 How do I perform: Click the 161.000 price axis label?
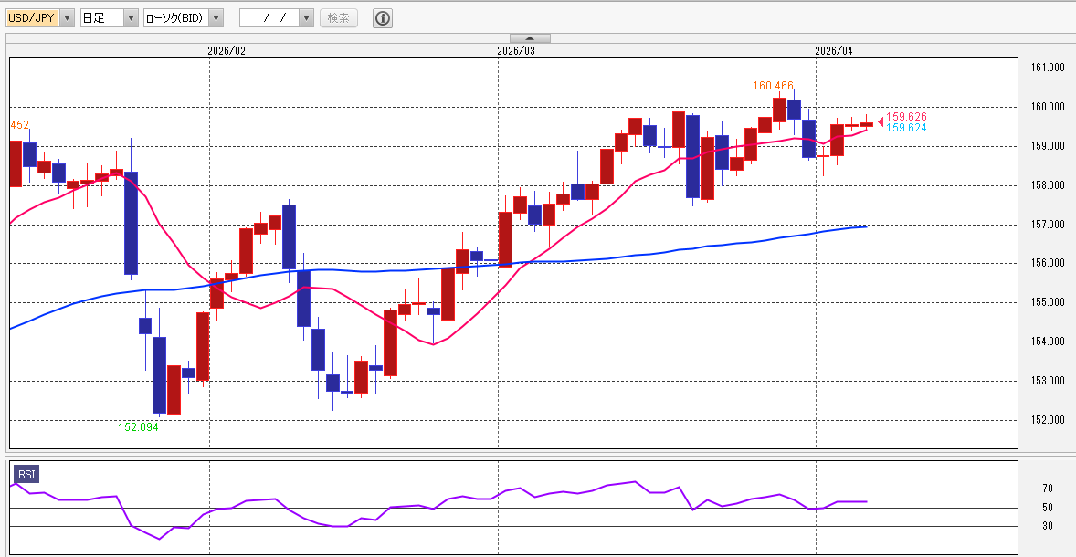1048,68
